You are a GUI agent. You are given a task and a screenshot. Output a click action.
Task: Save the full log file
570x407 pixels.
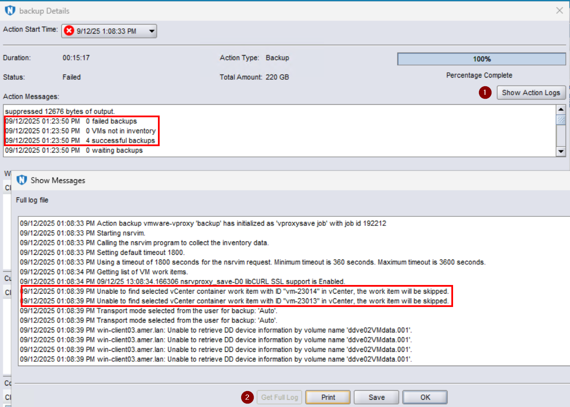point(376,397)
